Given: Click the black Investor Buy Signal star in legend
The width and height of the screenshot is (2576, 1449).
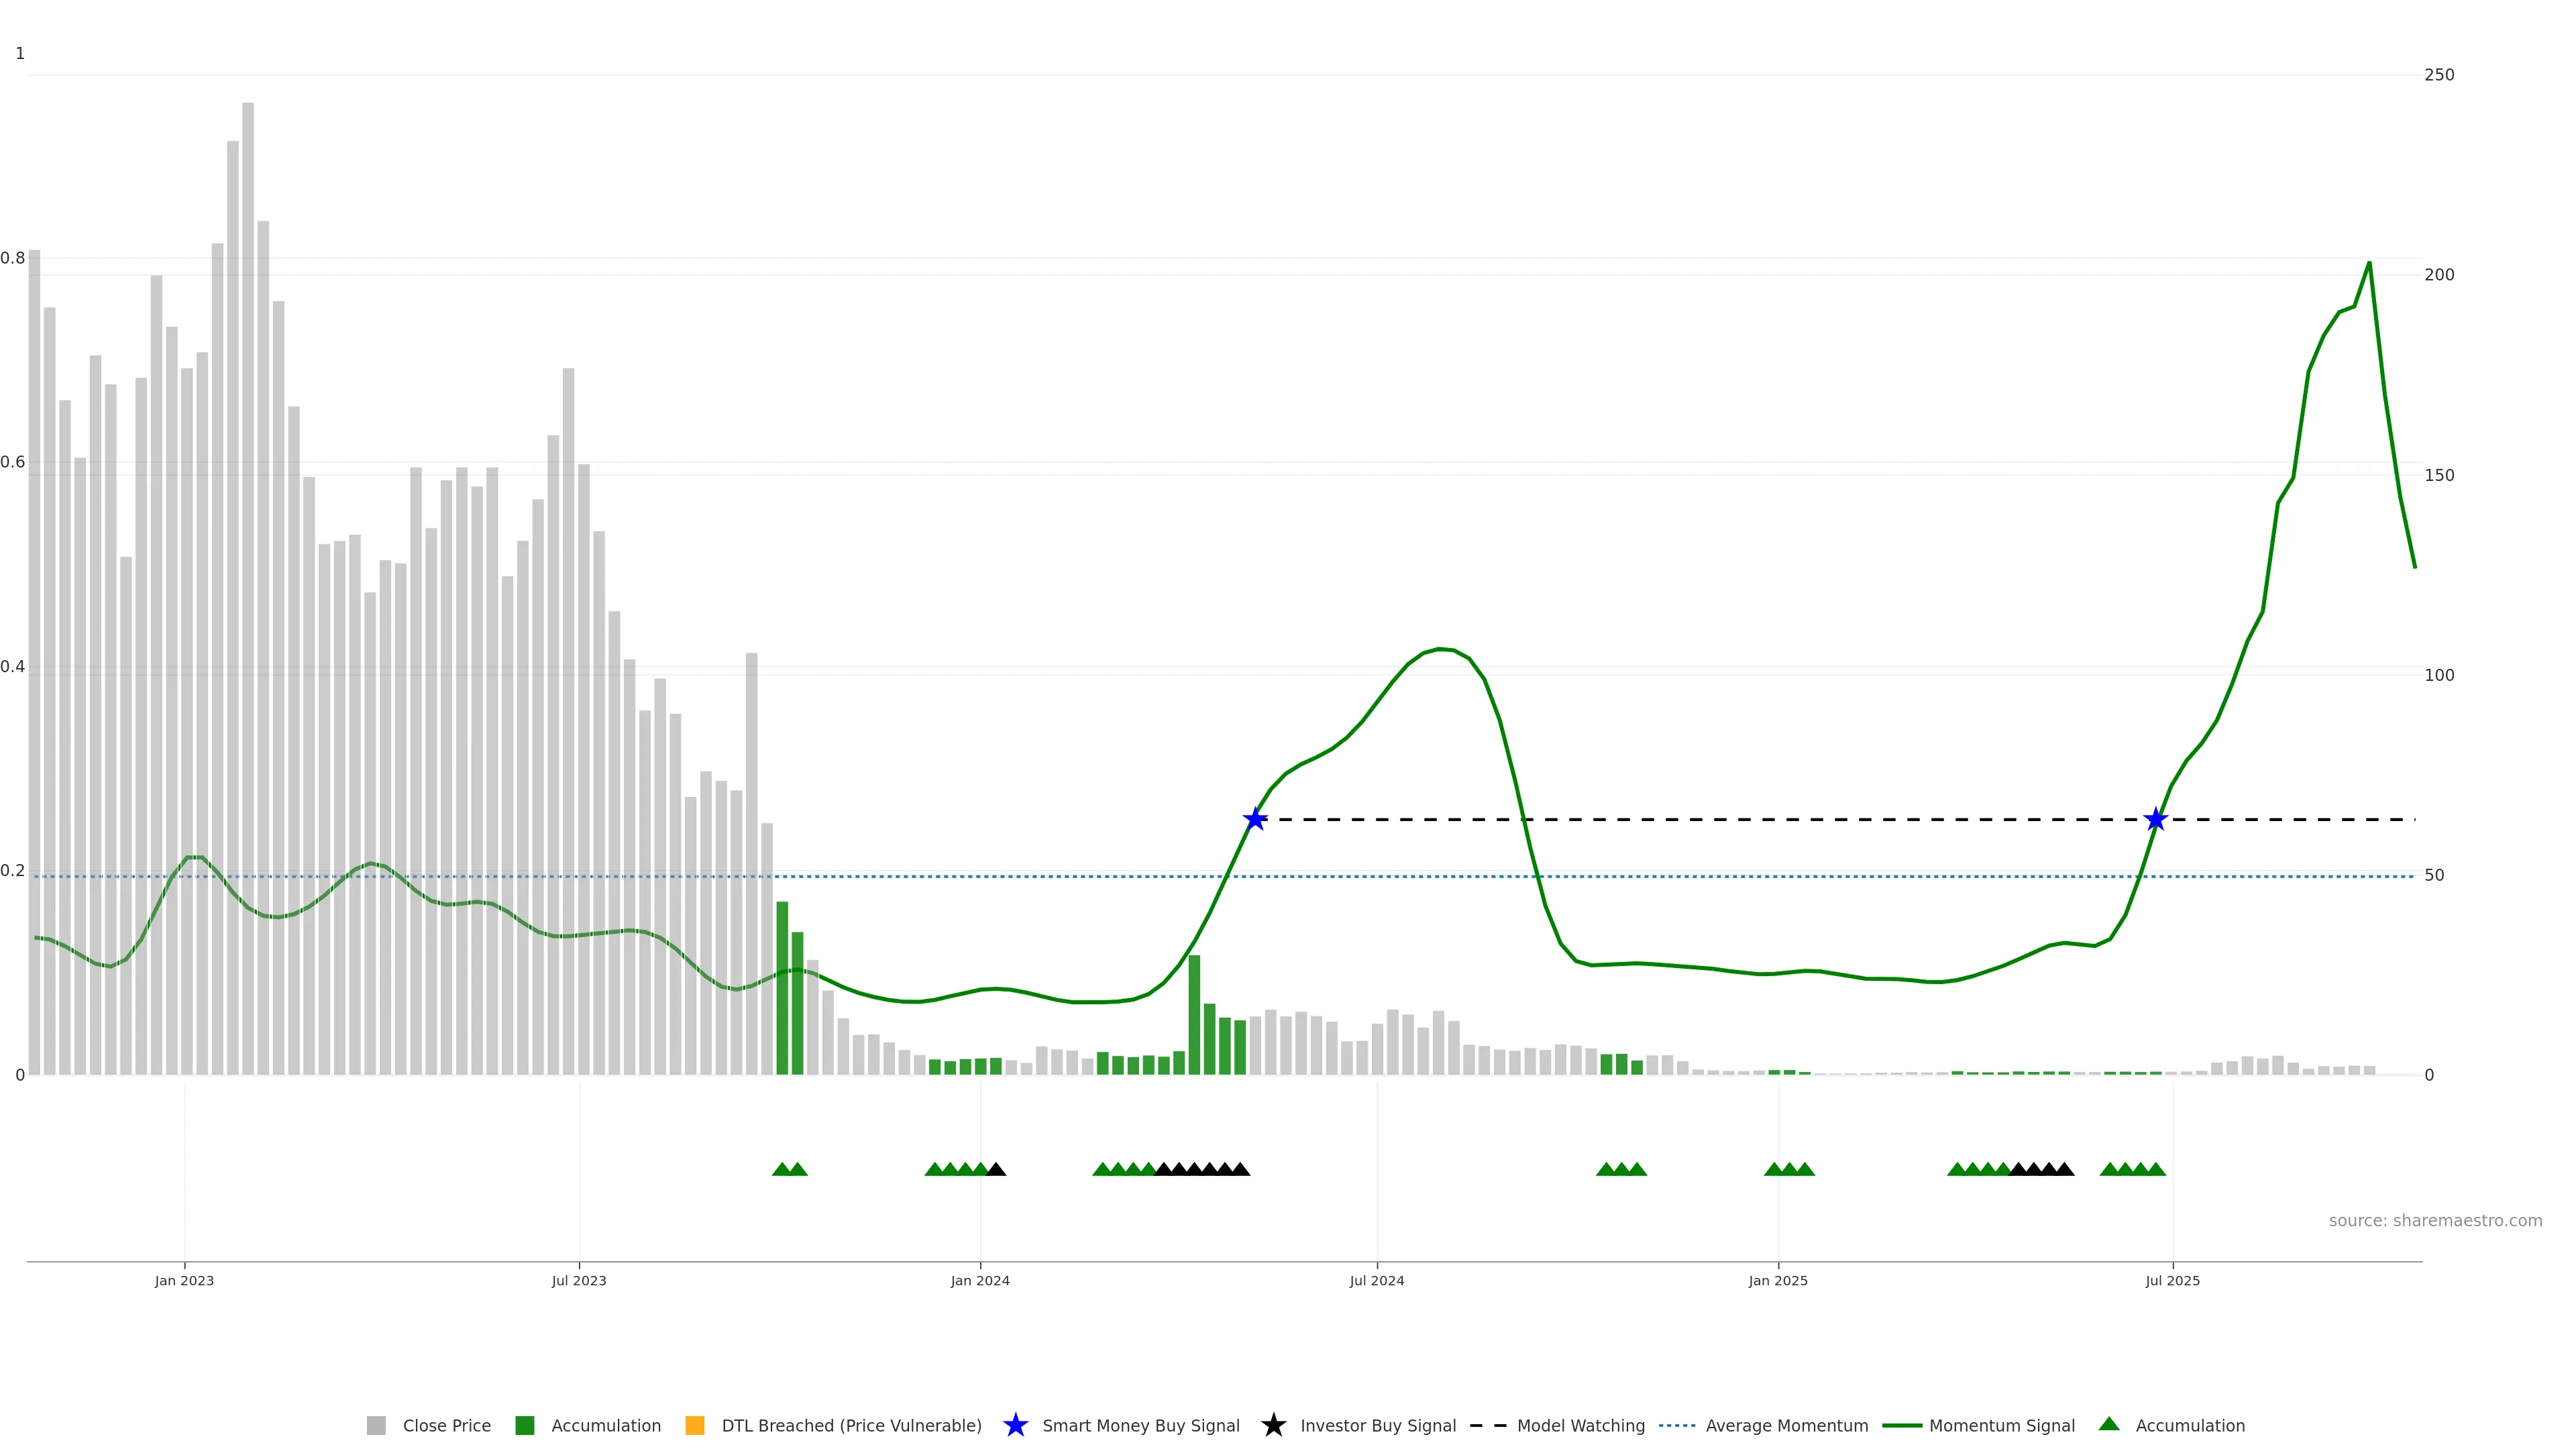Looking at the screenshot, I should point(1273,1425).
